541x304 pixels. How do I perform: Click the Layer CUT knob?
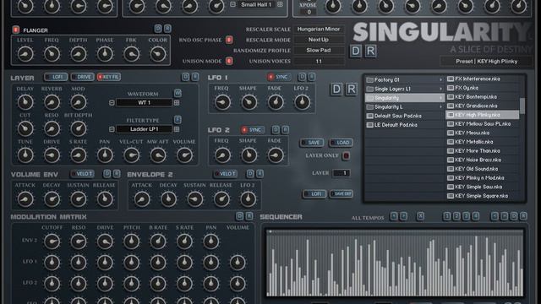[25, 128]
